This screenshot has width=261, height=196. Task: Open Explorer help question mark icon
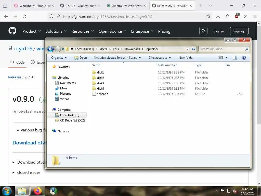click(x=244, y=58)
